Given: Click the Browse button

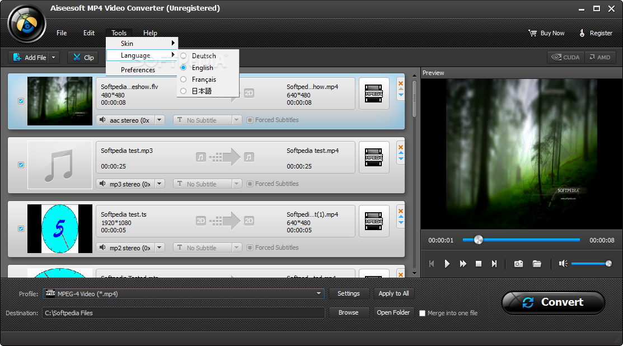Looking at the screenshot, I should (349, 312).
